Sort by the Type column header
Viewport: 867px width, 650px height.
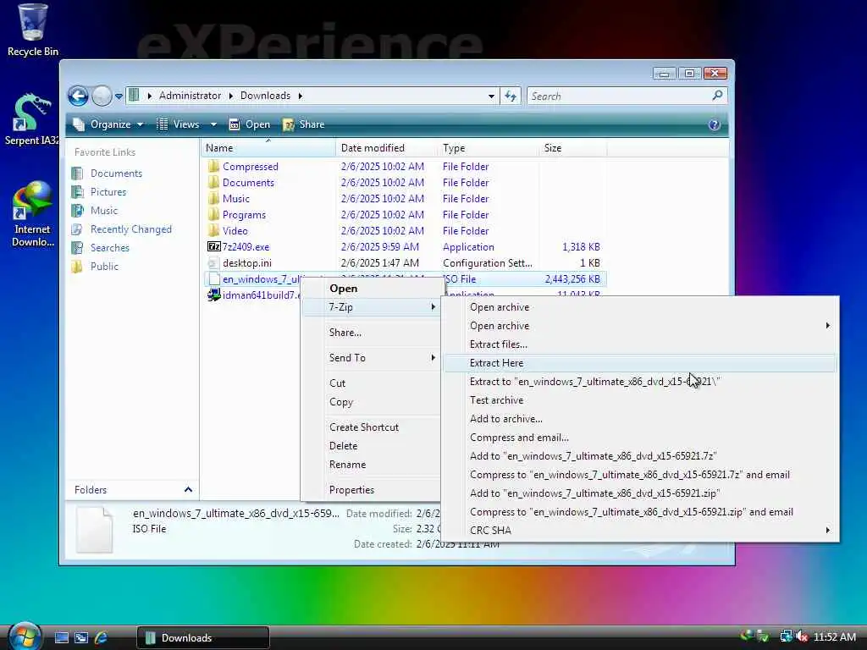coord(489,148)
